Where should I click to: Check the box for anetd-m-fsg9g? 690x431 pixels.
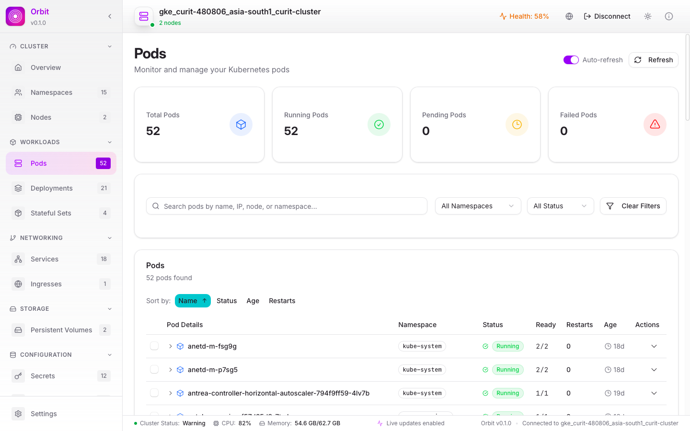tap(154, 346)
